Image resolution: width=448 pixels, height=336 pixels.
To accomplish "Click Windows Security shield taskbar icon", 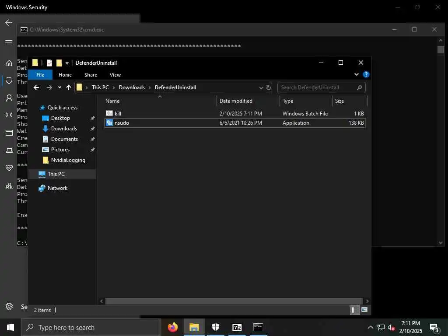I will pyautogui.click(x=215, y=327).
